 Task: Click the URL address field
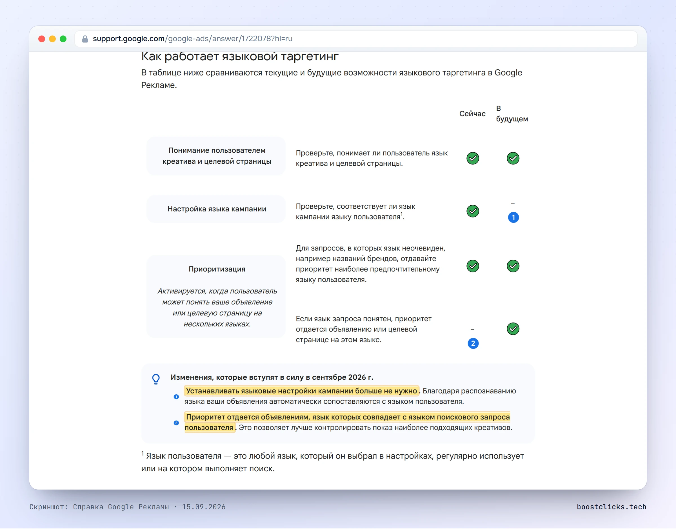(x=355, y=39)
